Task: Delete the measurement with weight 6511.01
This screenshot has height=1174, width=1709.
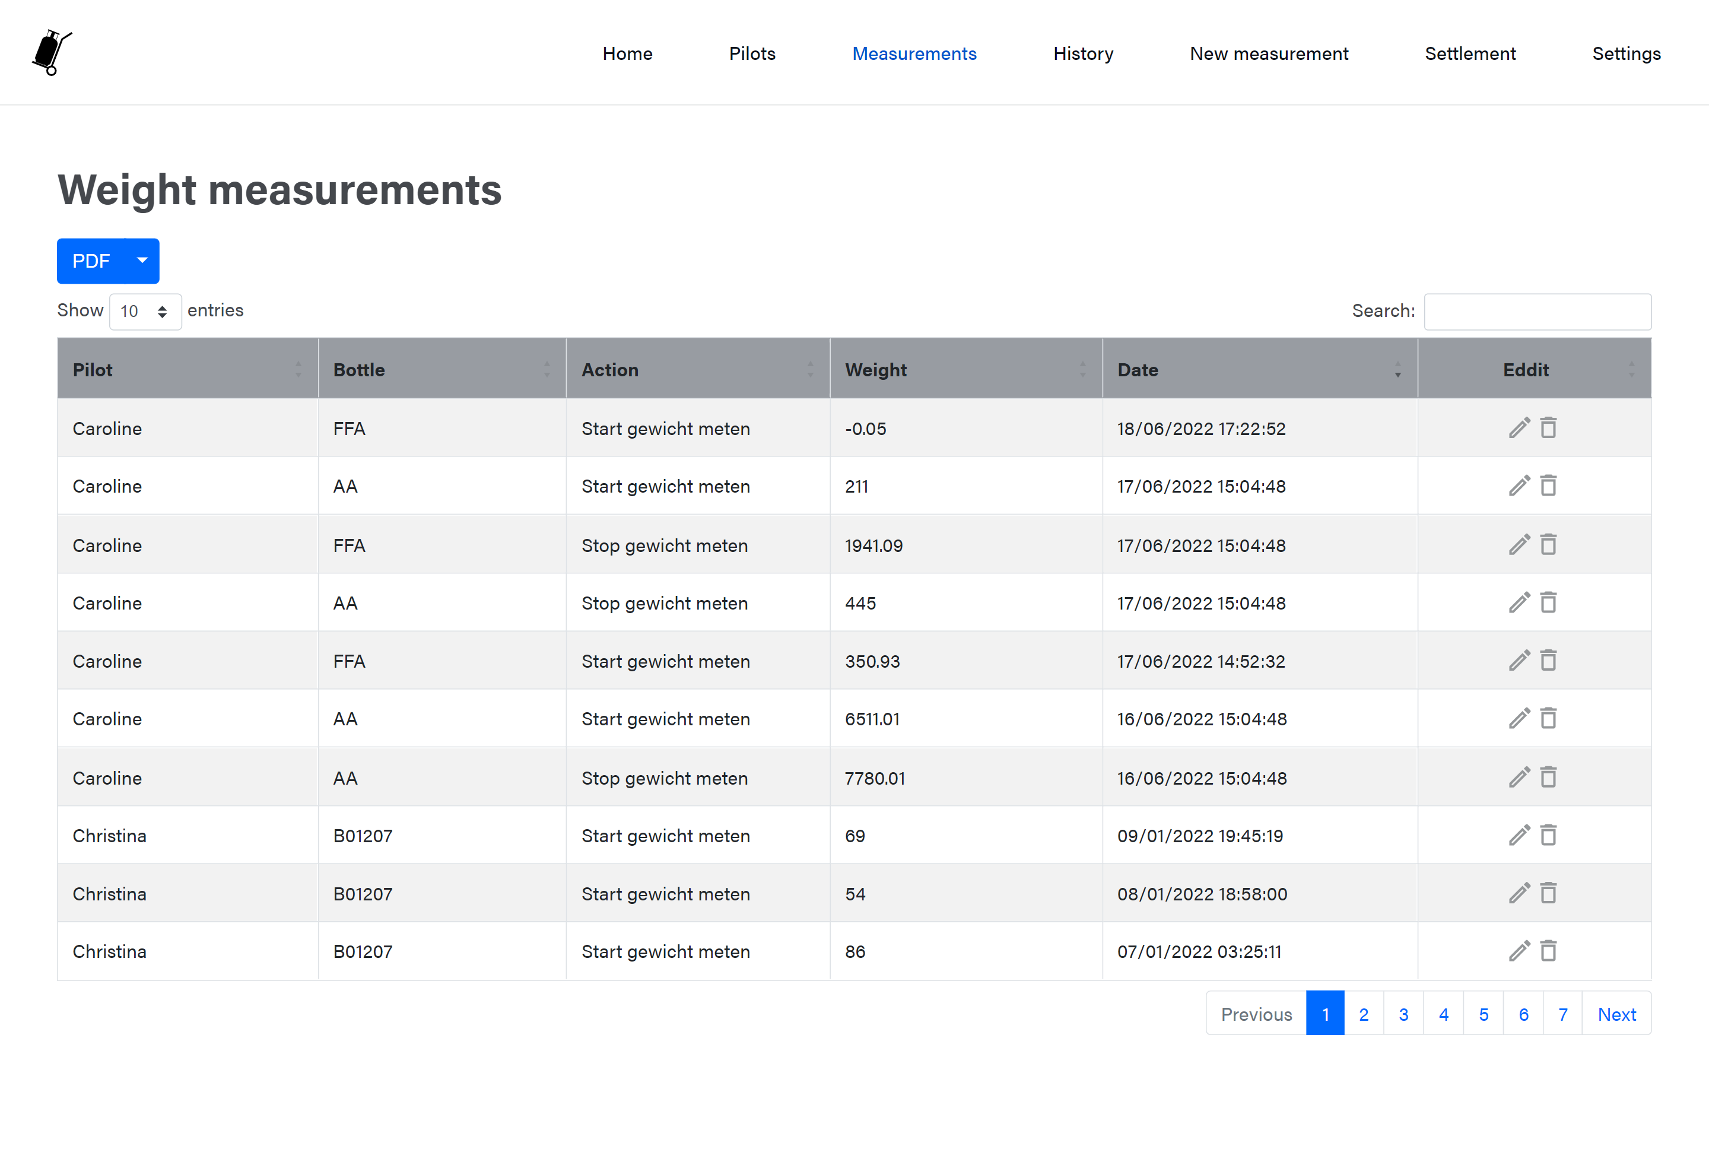Action: [x=1548, y=718]
